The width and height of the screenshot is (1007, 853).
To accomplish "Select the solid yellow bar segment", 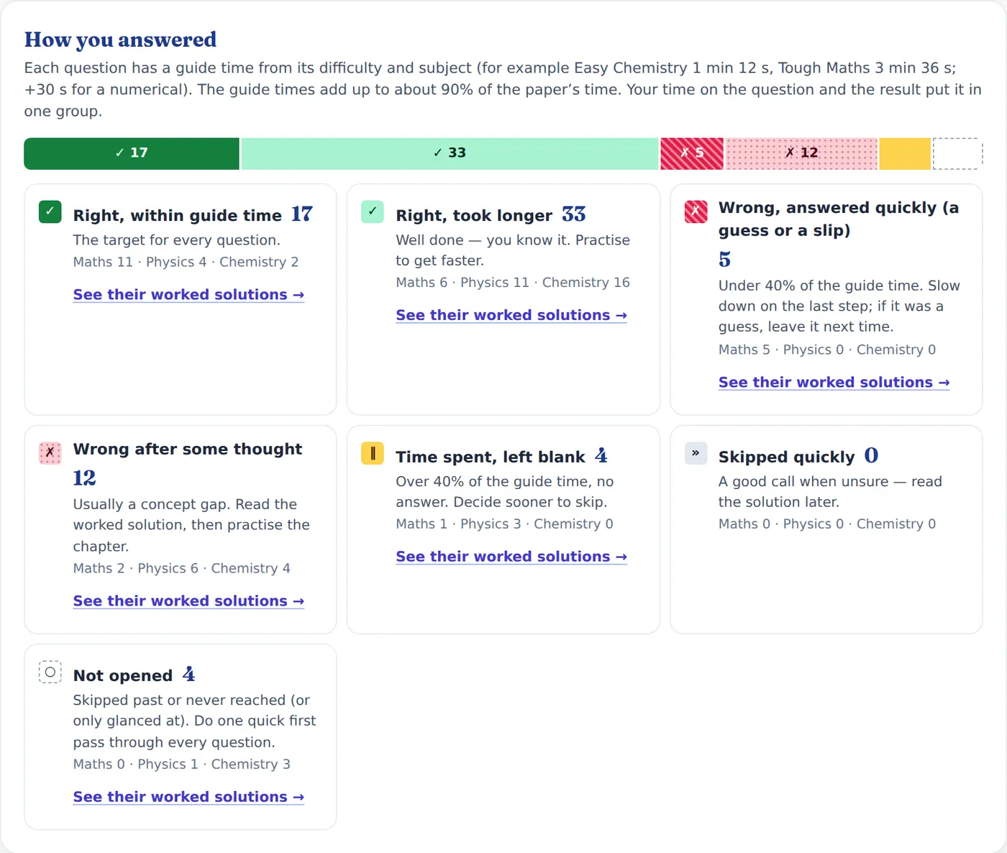I will pos(905,153).
